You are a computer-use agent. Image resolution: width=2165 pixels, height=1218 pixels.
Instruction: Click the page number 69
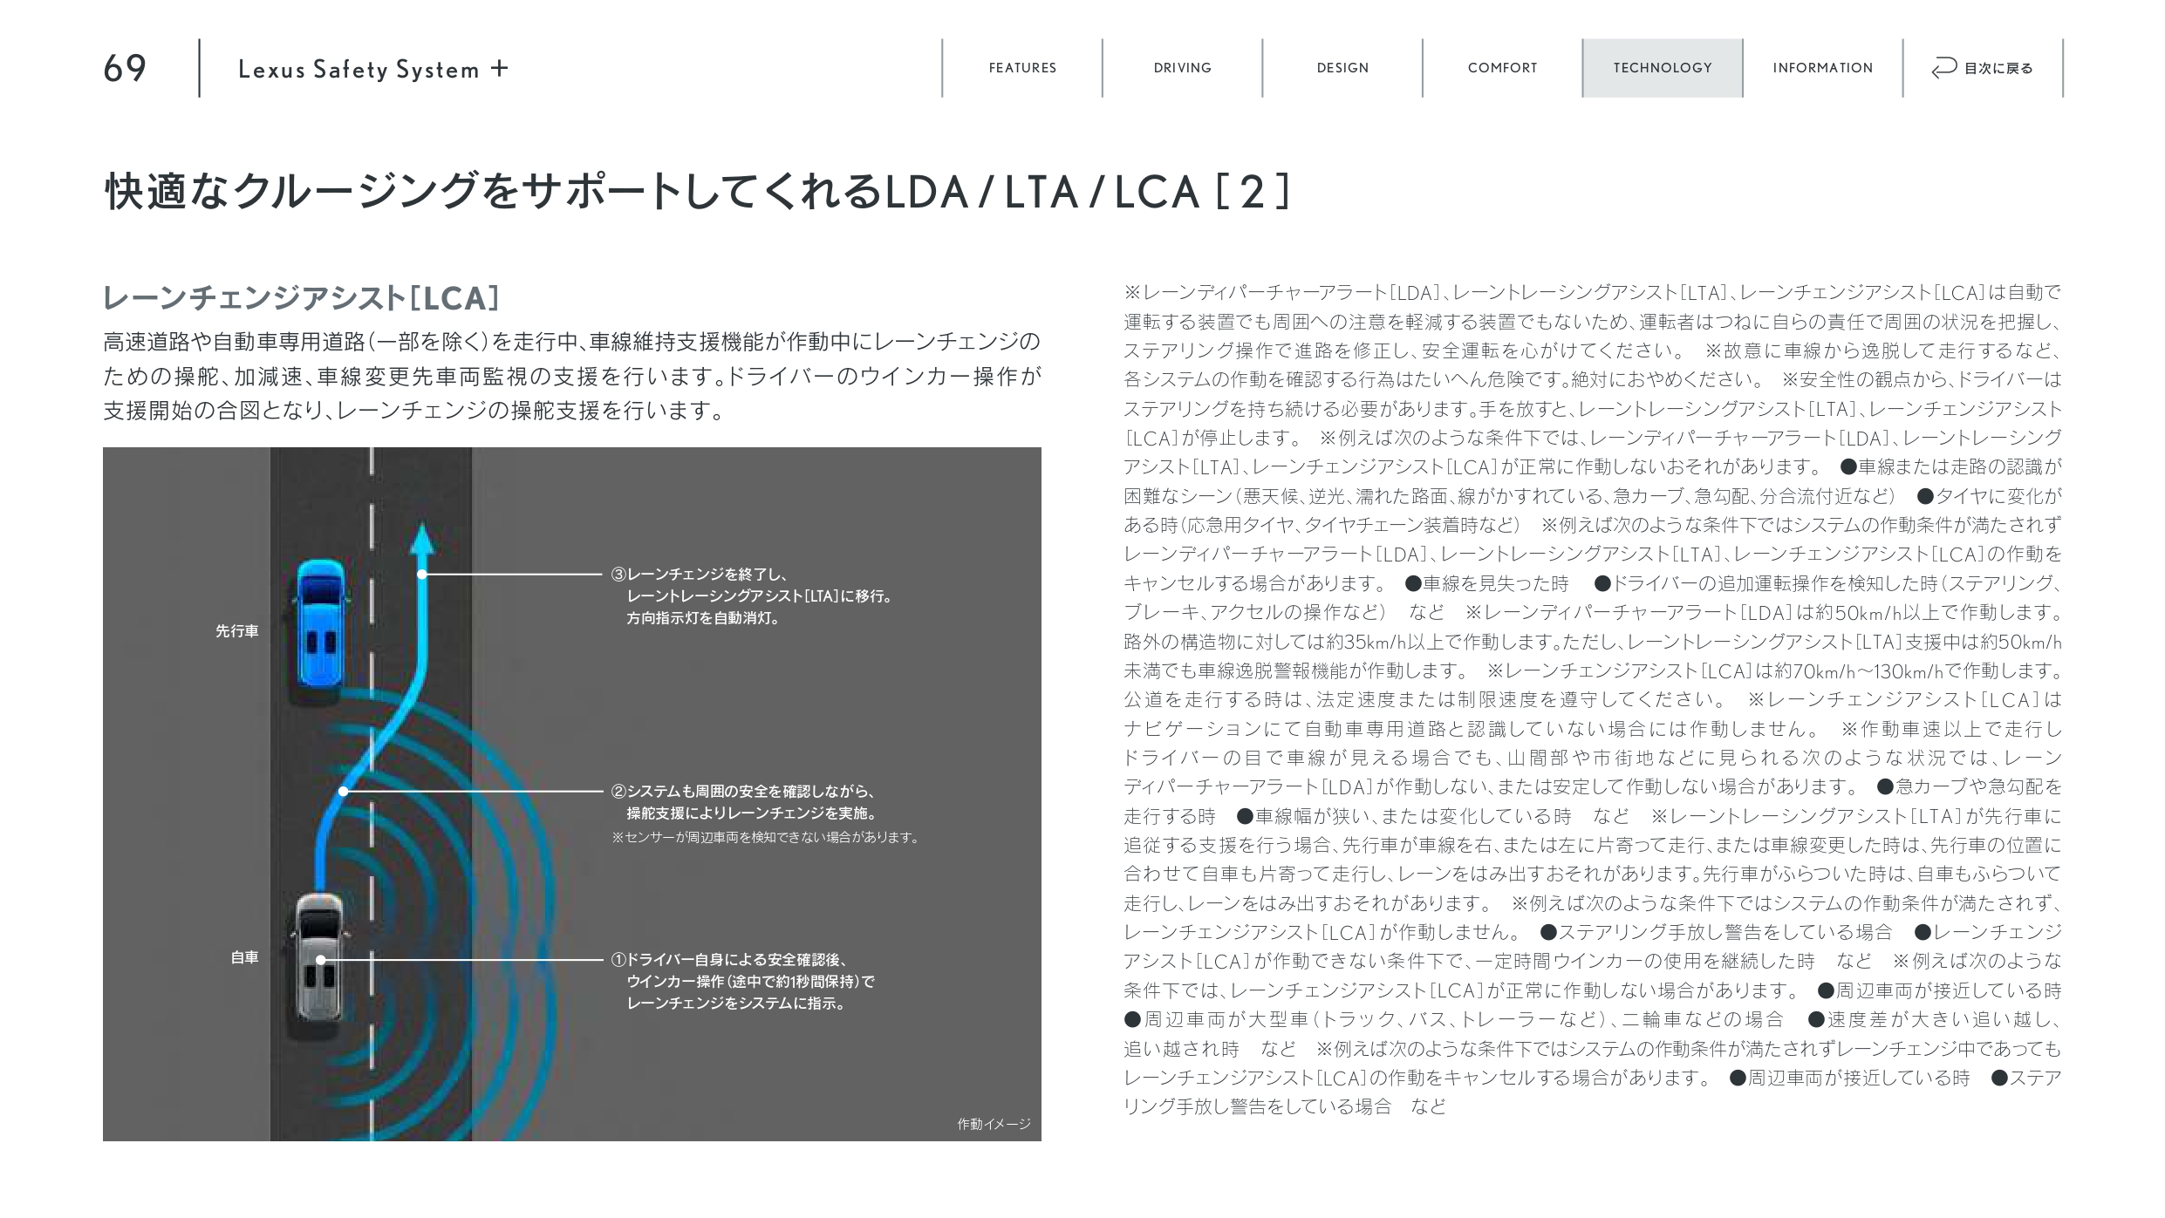(x=125, y=68)
